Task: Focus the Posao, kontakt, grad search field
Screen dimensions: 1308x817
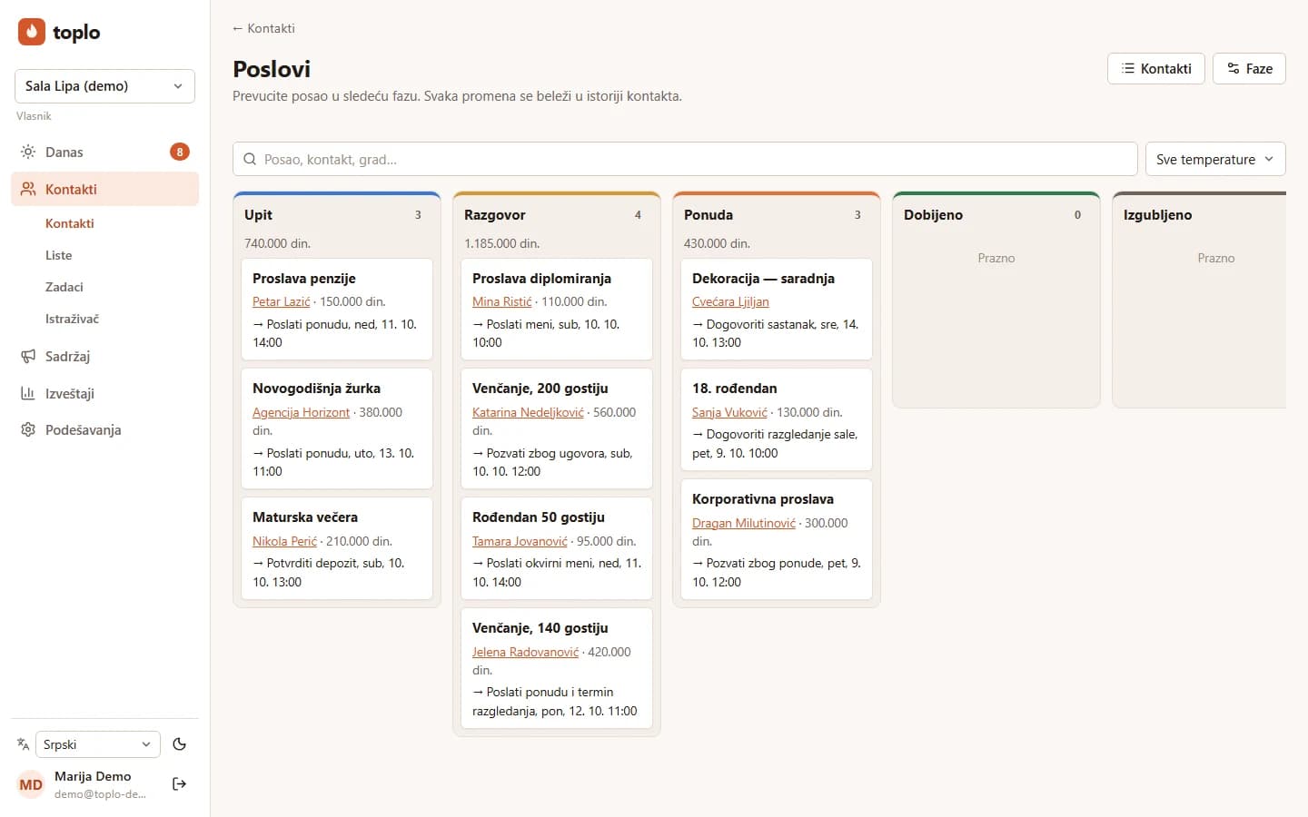Action: (x=685, y=159)
